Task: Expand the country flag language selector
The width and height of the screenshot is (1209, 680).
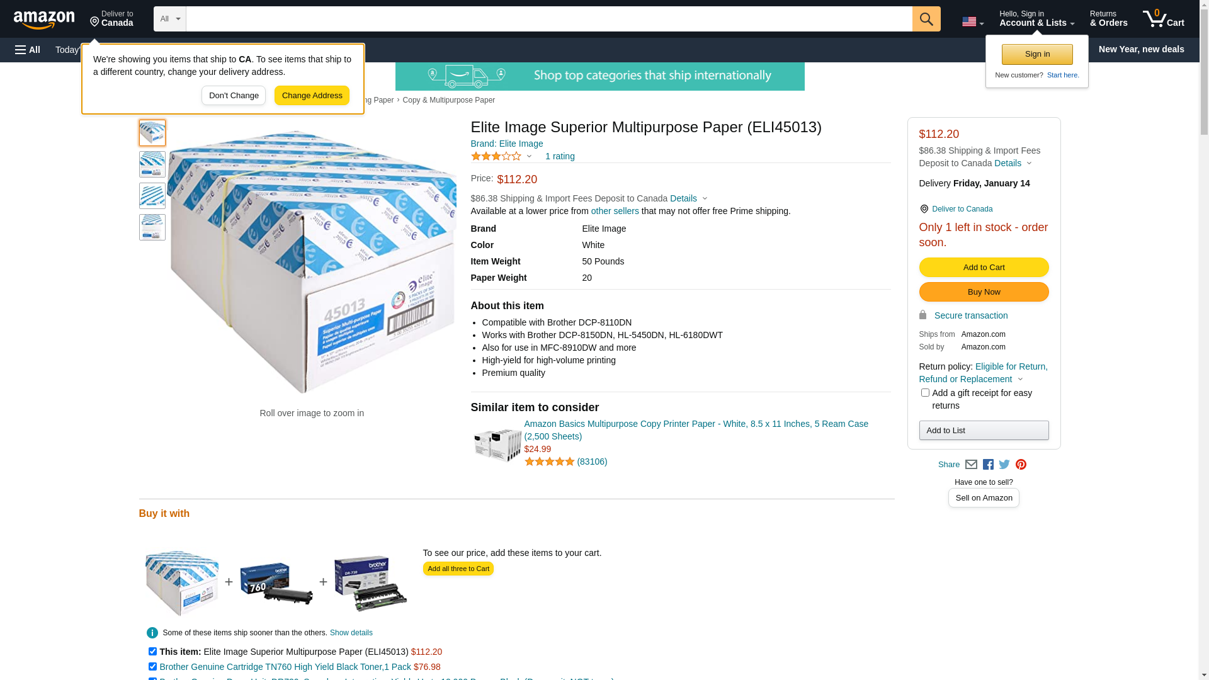Action: [972, 22]
